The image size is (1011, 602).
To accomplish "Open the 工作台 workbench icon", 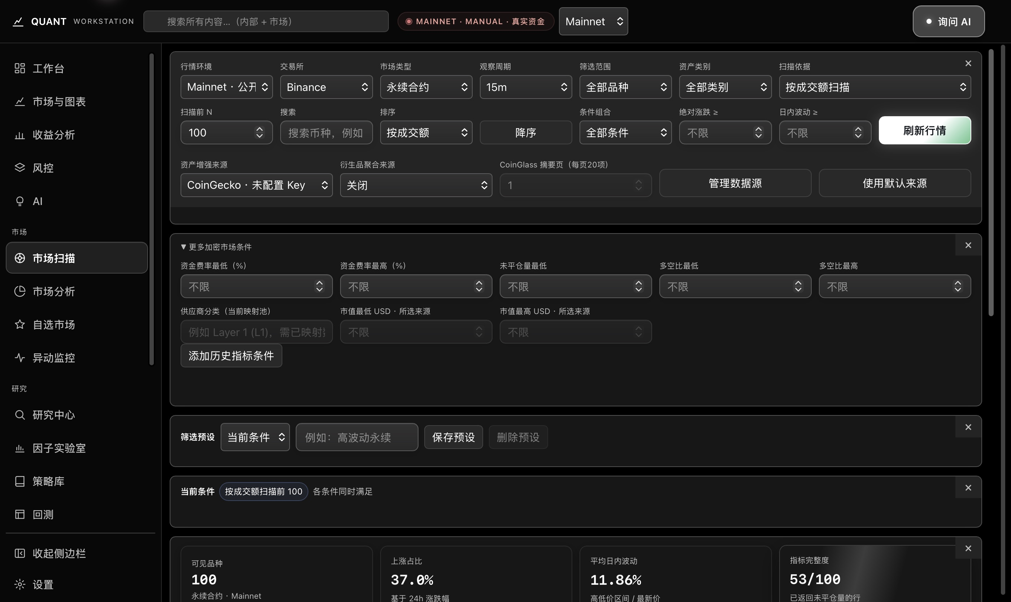I will pyautogui.click(x=19, y=68).
